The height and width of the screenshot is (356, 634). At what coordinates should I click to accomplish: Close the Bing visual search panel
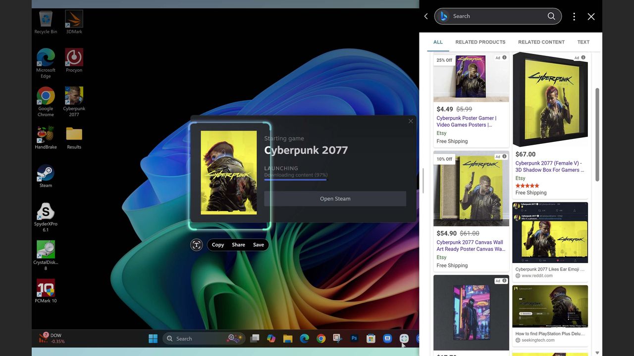(x=591, y=16)
